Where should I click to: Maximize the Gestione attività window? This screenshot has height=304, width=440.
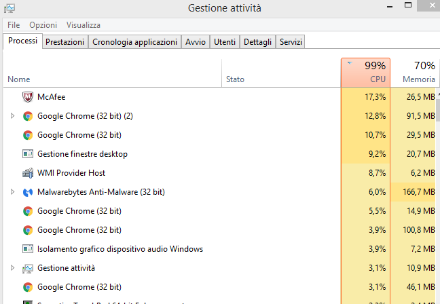(x=408, y=5)
